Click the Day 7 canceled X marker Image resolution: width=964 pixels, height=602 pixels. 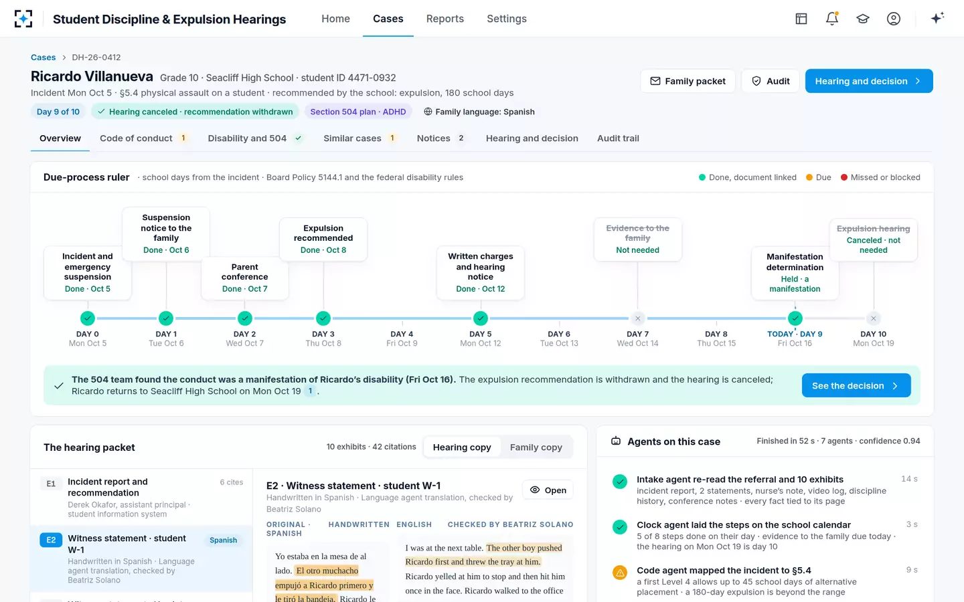point(638,318)
